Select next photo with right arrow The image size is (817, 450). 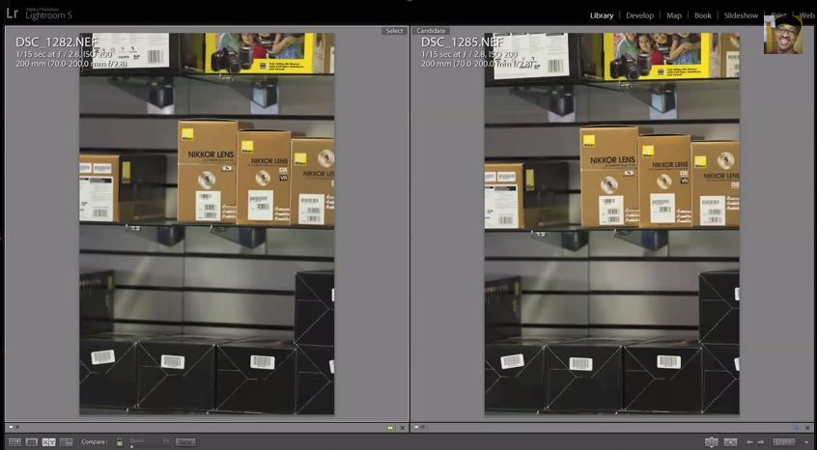[761, 442]
